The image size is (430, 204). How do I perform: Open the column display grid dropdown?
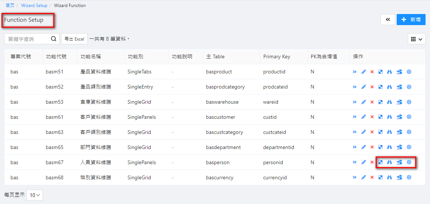(x=416, y=39)
